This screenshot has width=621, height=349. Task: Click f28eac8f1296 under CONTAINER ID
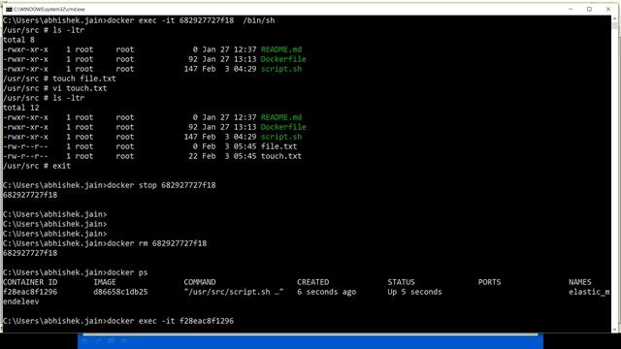point(30,292)
